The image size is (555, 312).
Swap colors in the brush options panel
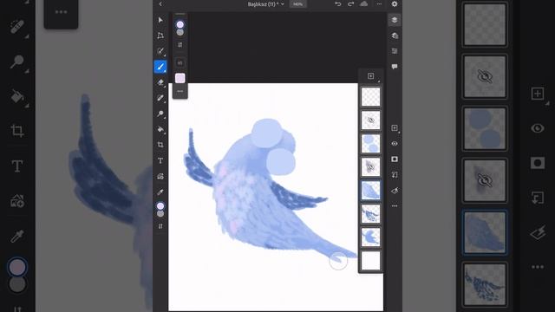click(x=180, y=45)
